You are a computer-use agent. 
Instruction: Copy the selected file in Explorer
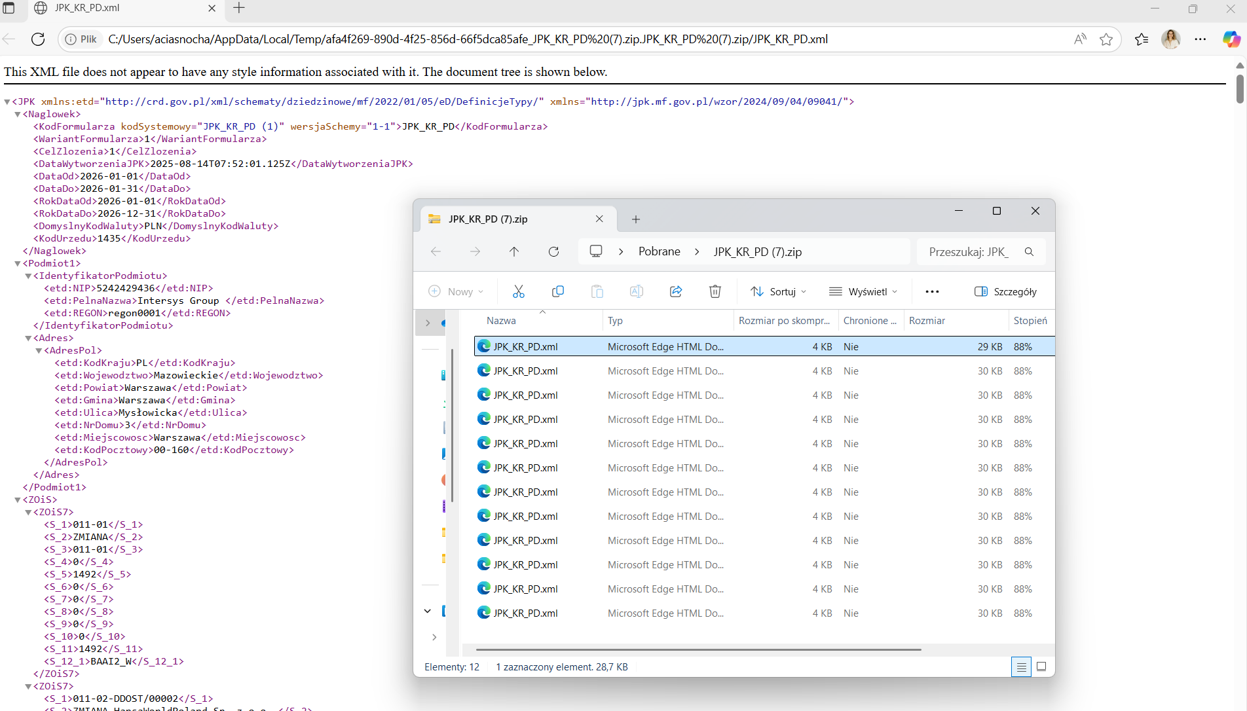557,291
